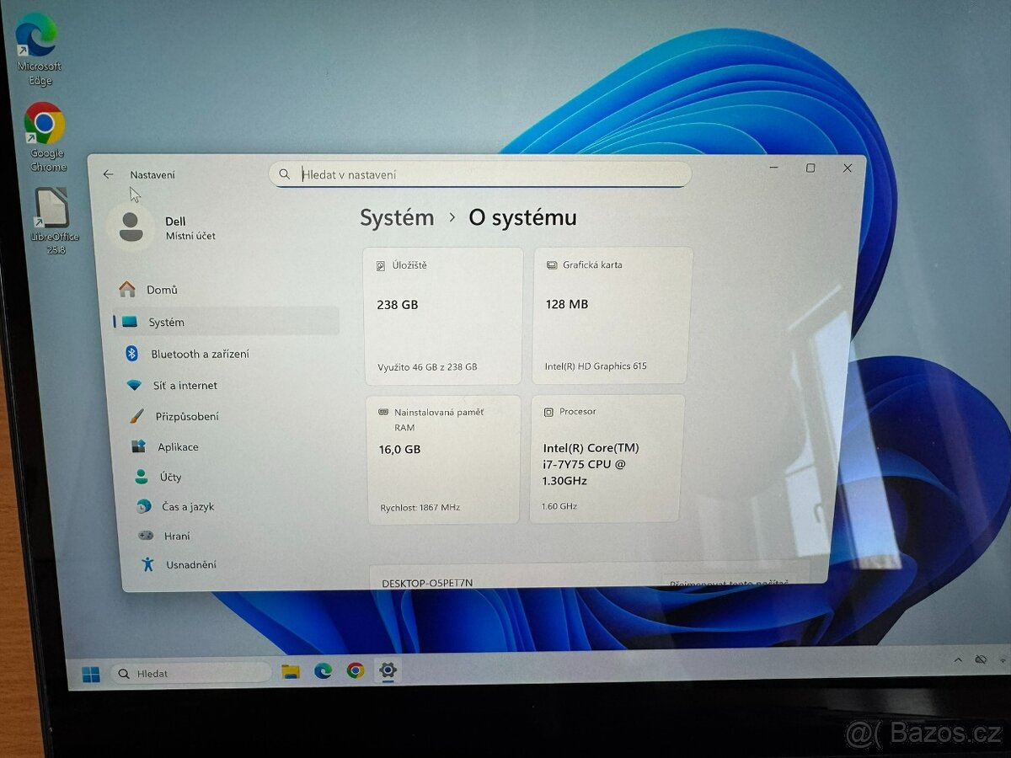Launch Google Chrome from the taskbar
Viewport: 1011px width, 758px height.
pyautogui.click(x=355, y=670)
